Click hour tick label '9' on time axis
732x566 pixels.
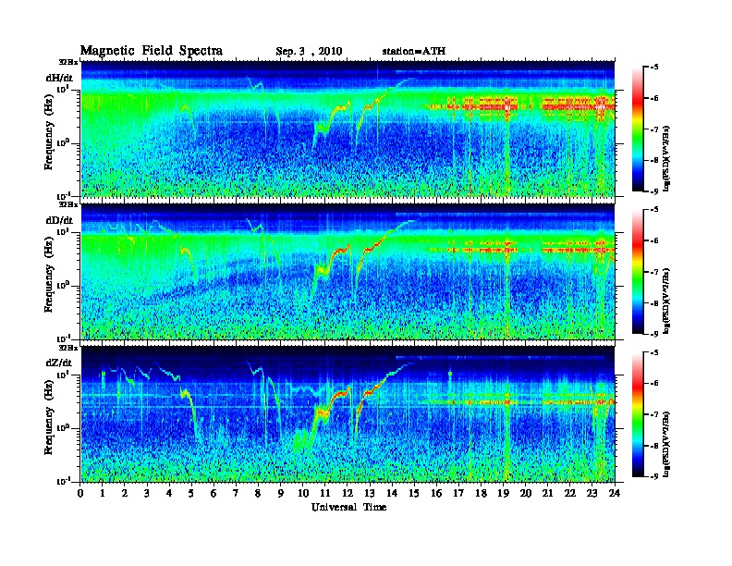[x=281, y=493]
